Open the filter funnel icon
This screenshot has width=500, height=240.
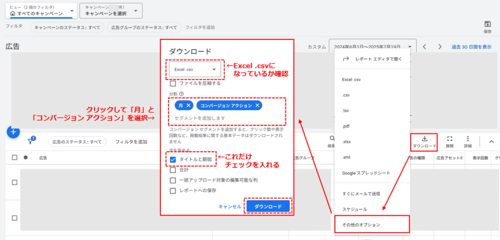click(30, 142)
